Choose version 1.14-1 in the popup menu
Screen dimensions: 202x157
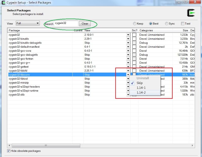point(145,88)
